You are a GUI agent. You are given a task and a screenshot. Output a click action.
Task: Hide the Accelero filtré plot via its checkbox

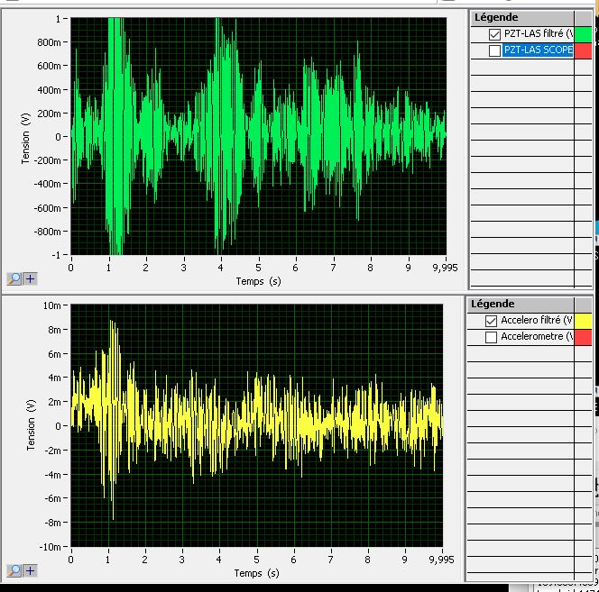coord(491,321)
